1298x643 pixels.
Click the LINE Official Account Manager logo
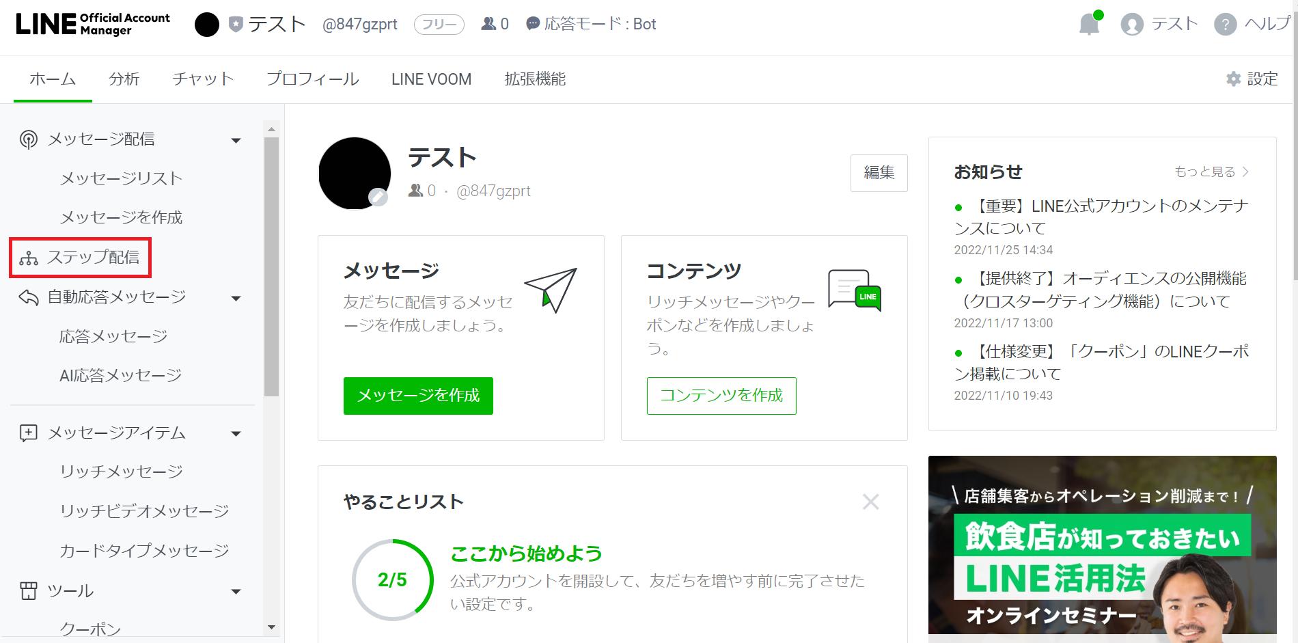[93, 24]
